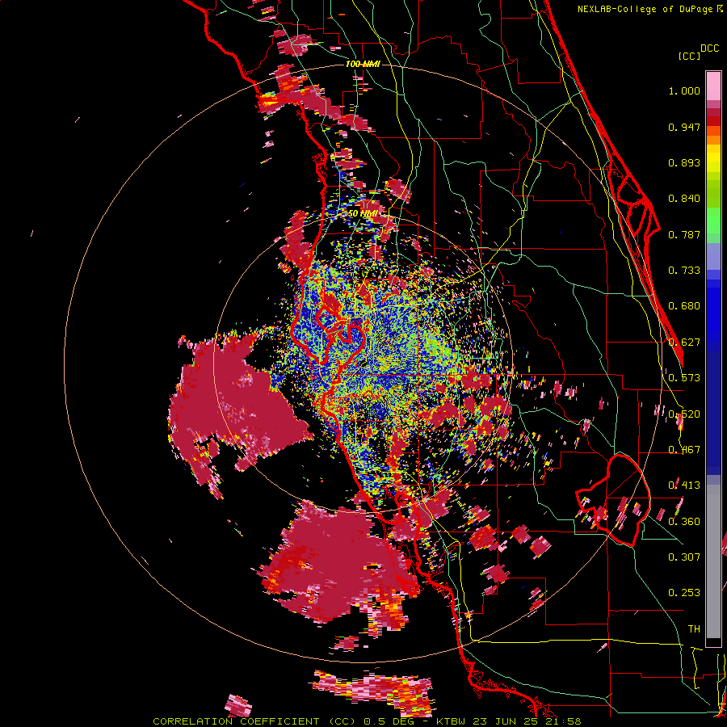Pick the gray bottom color bar segment
Image resolution: width=727 pixels, height=727 pixels.
click(x=713, y=561)
